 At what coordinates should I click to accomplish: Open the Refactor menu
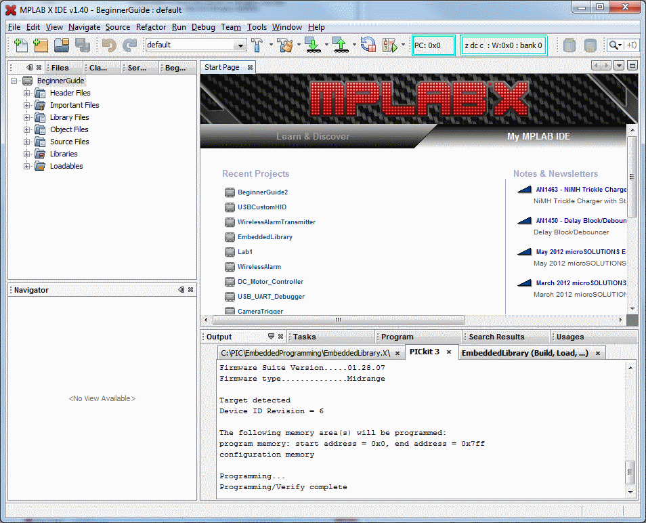(151, 27)
